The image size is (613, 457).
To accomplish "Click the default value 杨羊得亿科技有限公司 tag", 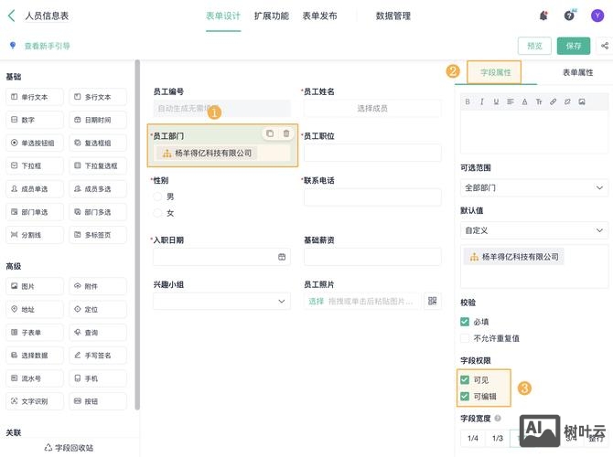I will pyautogui.click(x=514, y=257).
